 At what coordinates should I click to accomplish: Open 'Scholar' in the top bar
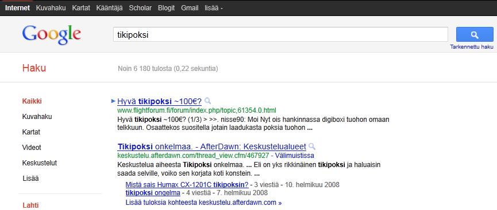pyautogui.click(x=140, y=8)
